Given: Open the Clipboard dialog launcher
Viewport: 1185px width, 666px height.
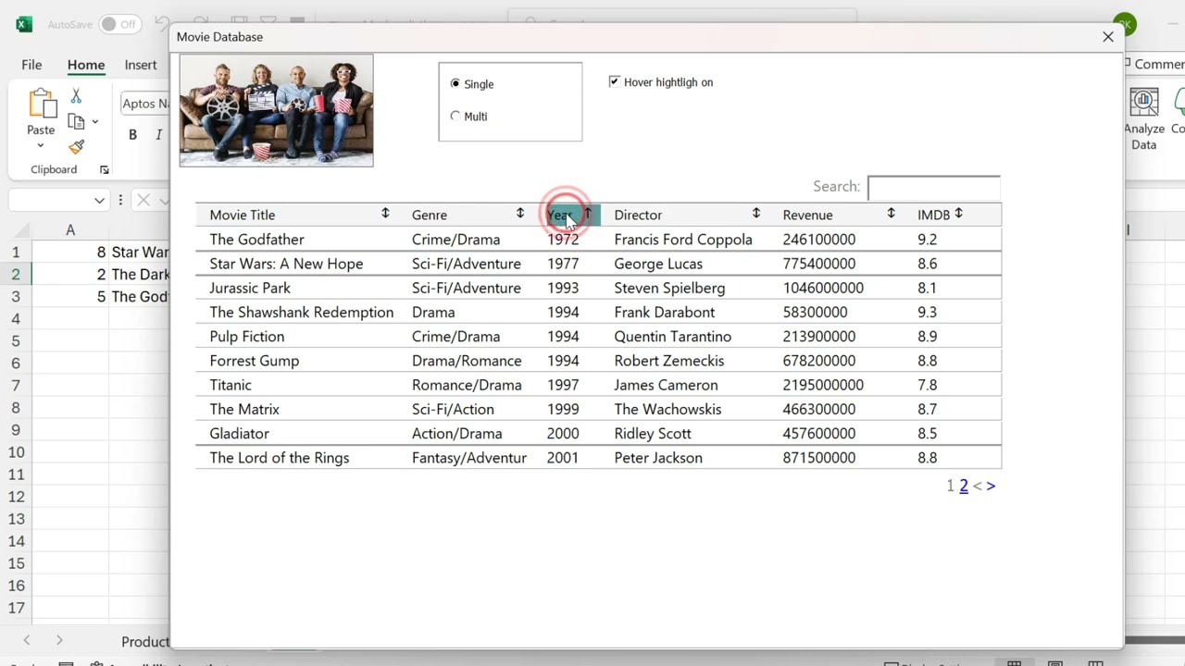Looking at the screenshot, I should [104, 170].
